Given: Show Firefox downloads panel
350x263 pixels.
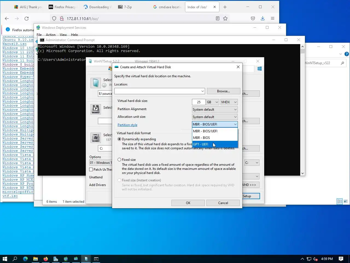Looking at the screenshot, I should (x=262, y=18).
